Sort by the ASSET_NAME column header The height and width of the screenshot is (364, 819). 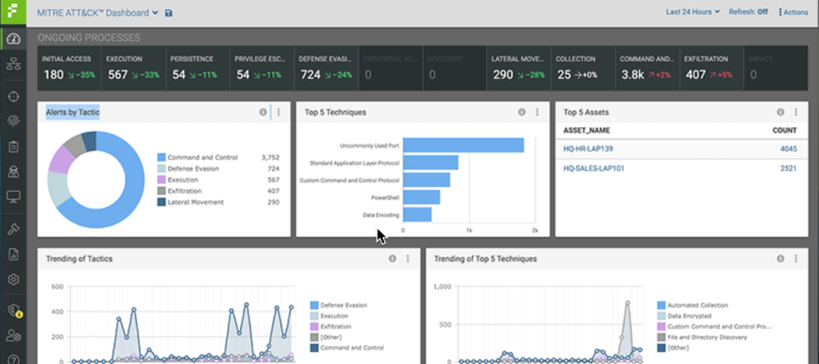pyautogui.click(x=586, y=130)
